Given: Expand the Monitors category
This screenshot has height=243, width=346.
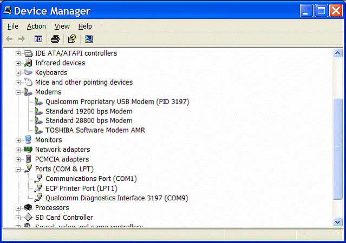Looking at the screenshot, I should [18, 140].
